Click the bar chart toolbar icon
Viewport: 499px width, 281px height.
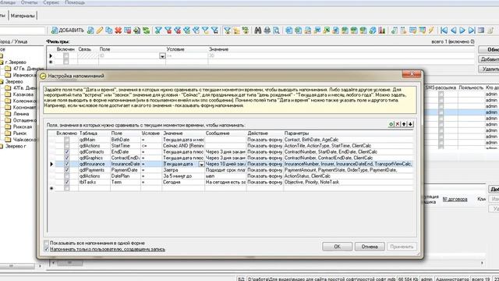click(381, 30)
